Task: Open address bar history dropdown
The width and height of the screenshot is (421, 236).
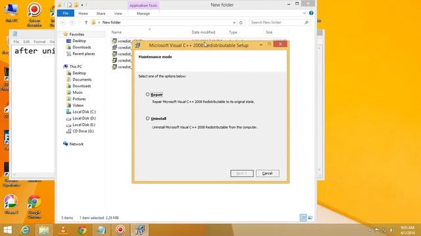Action: (234, 22)
